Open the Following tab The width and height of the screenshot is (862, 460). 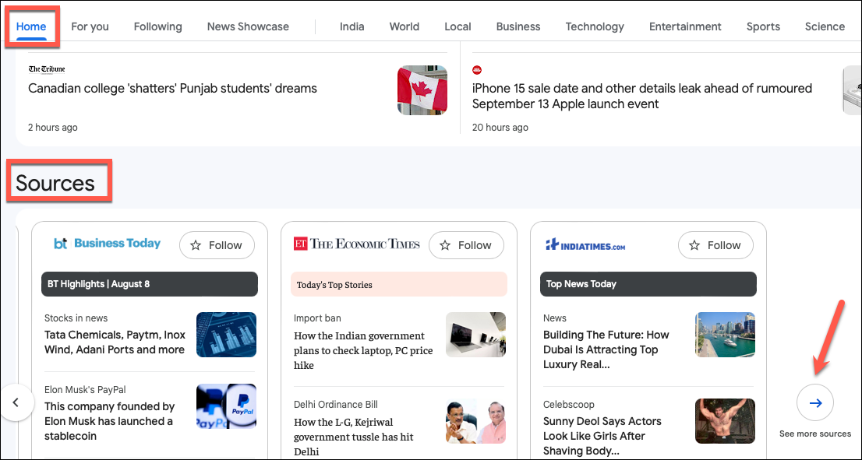click(x=157, y=26)
